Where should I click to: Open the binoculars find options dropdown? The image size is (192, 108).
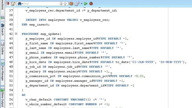[20, 4]
